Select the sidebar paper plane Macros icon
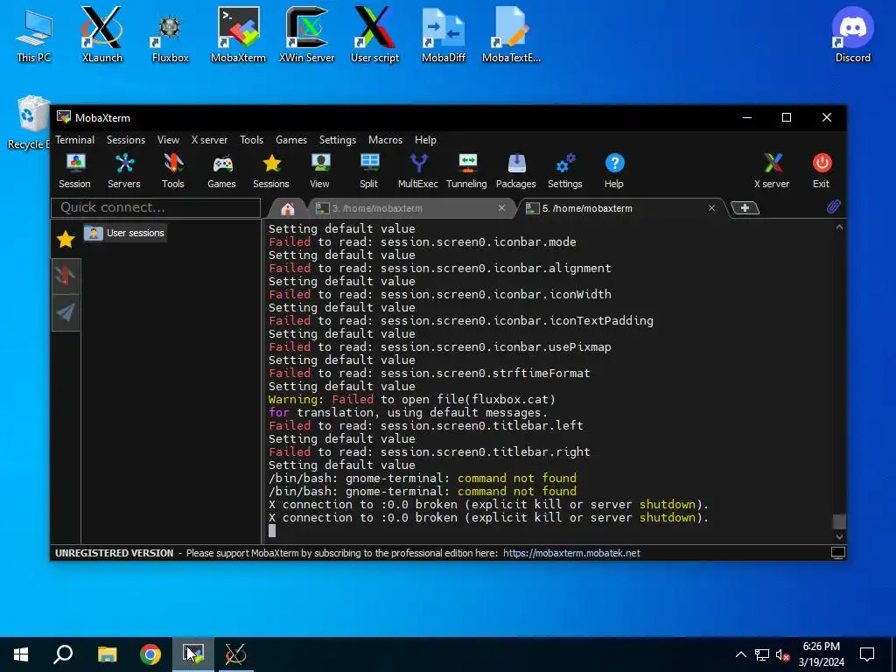 coord(66,312)
